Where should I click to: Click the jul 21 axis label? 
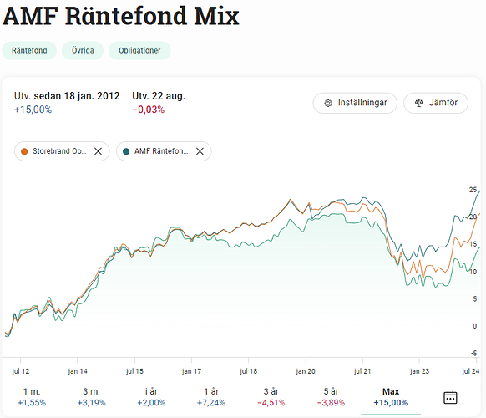[x=362, y=371]
